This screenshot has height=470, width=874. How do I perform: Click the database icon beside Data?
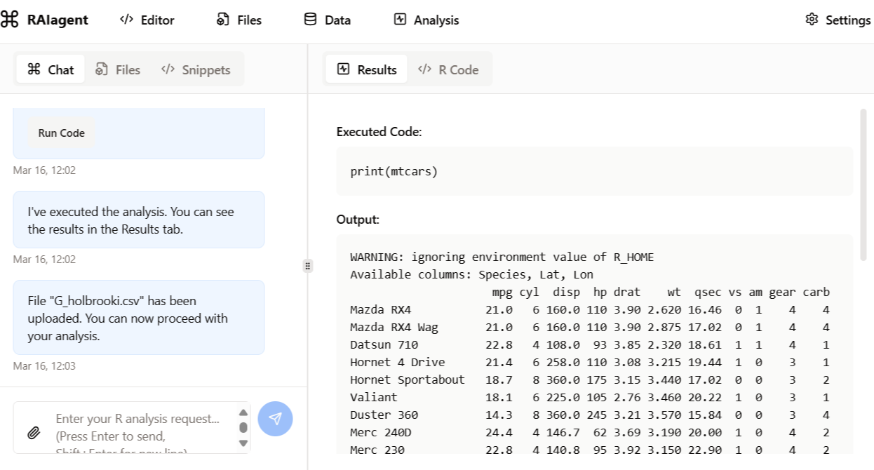(x=310, y=20)
